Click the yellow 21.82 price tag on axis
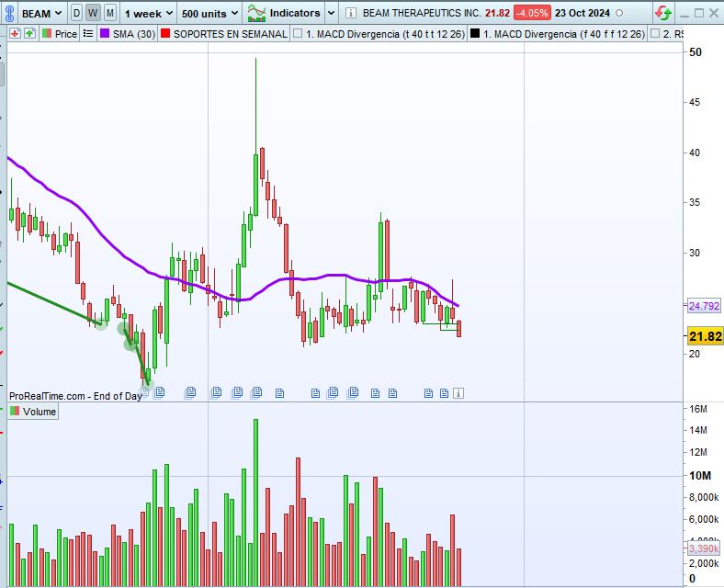724x588 pixels. [705, 336]
